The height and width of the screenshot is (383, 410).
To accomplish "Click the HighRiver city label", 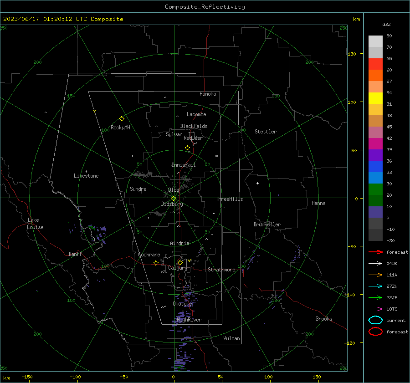I will [x=189, y=320].
